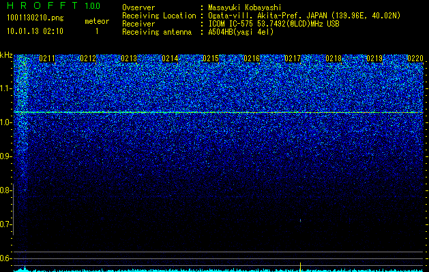This screenshot has height=272, width=429.
Task: Click the meteor count label
Action: (97, 21)
